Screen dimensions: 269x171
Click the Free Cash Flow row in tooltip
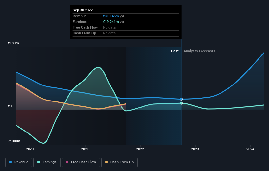click(x=126, y=27)
